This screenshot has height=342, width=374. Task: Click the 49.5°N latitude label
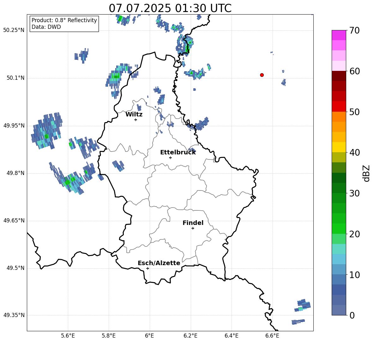pos(15,268)
